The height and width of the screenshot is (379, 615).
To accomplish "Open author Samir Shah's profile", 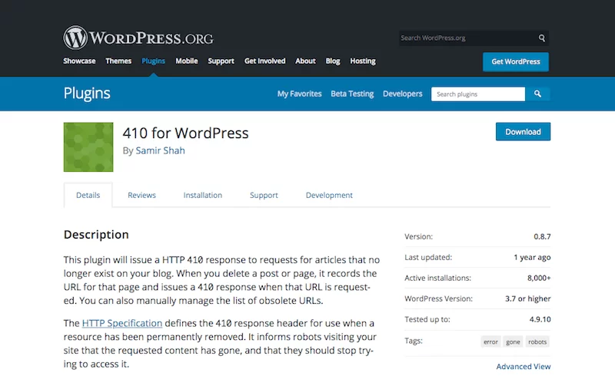I will [x=160, y=150].
